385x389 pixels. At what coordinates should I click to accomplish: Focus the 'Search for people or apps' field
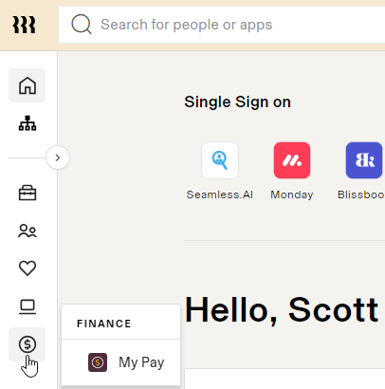point(222,25)
